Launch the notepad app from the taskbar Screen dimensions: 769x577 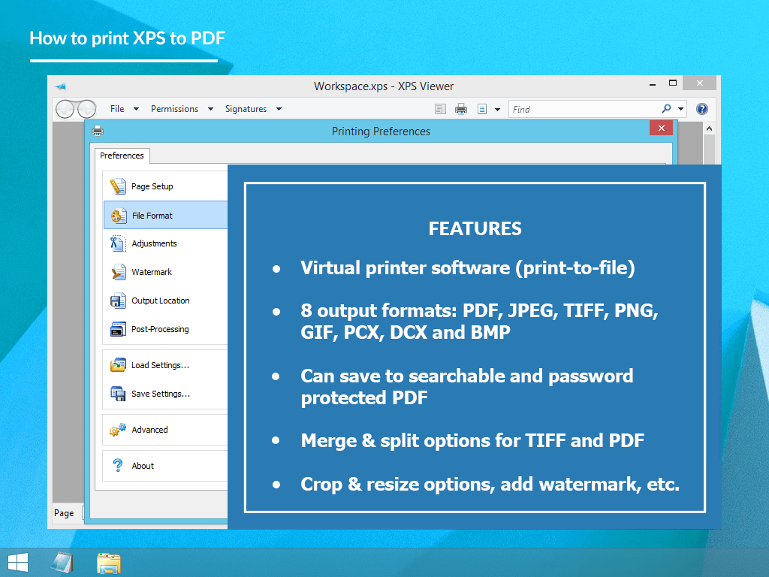tap(62, 563)
